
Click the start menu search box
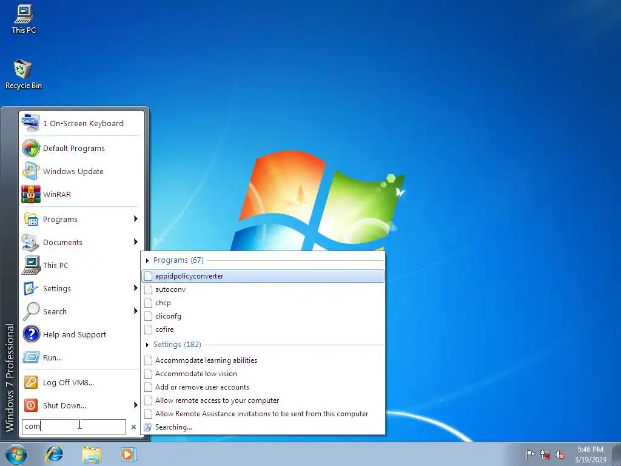point(73,427)
